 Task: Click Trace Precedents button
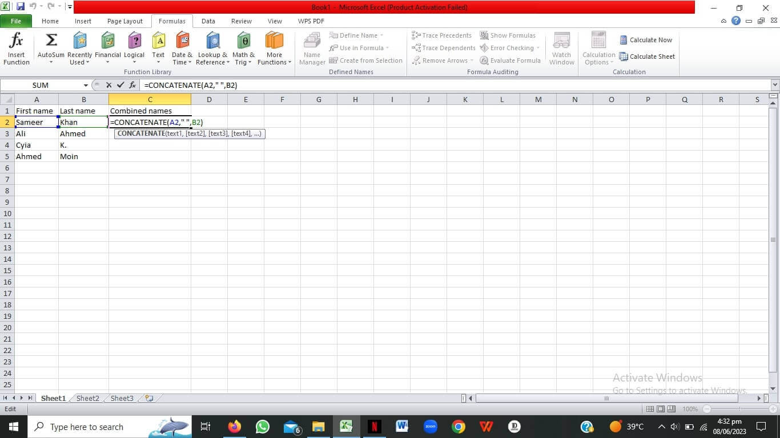point(442,35)
